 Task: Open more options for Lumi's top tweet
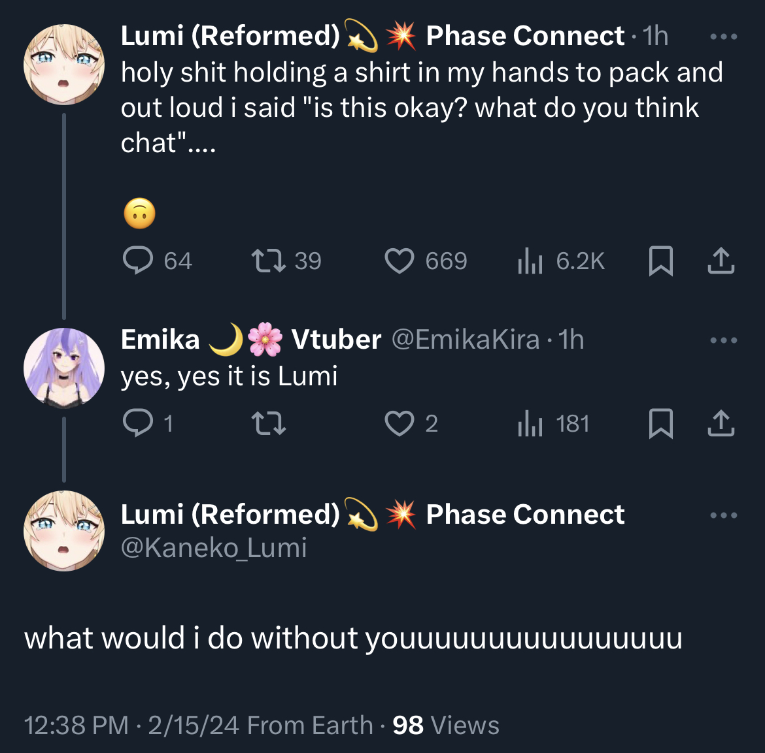tap(723, 37)
